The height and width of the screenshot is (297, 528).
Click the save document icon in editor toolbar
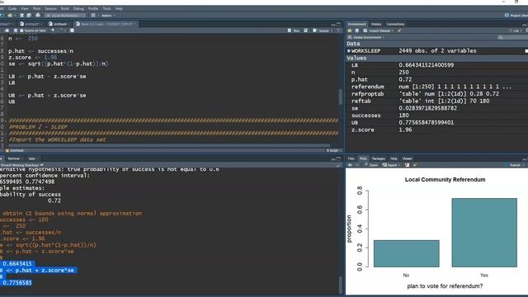[15, 31]
